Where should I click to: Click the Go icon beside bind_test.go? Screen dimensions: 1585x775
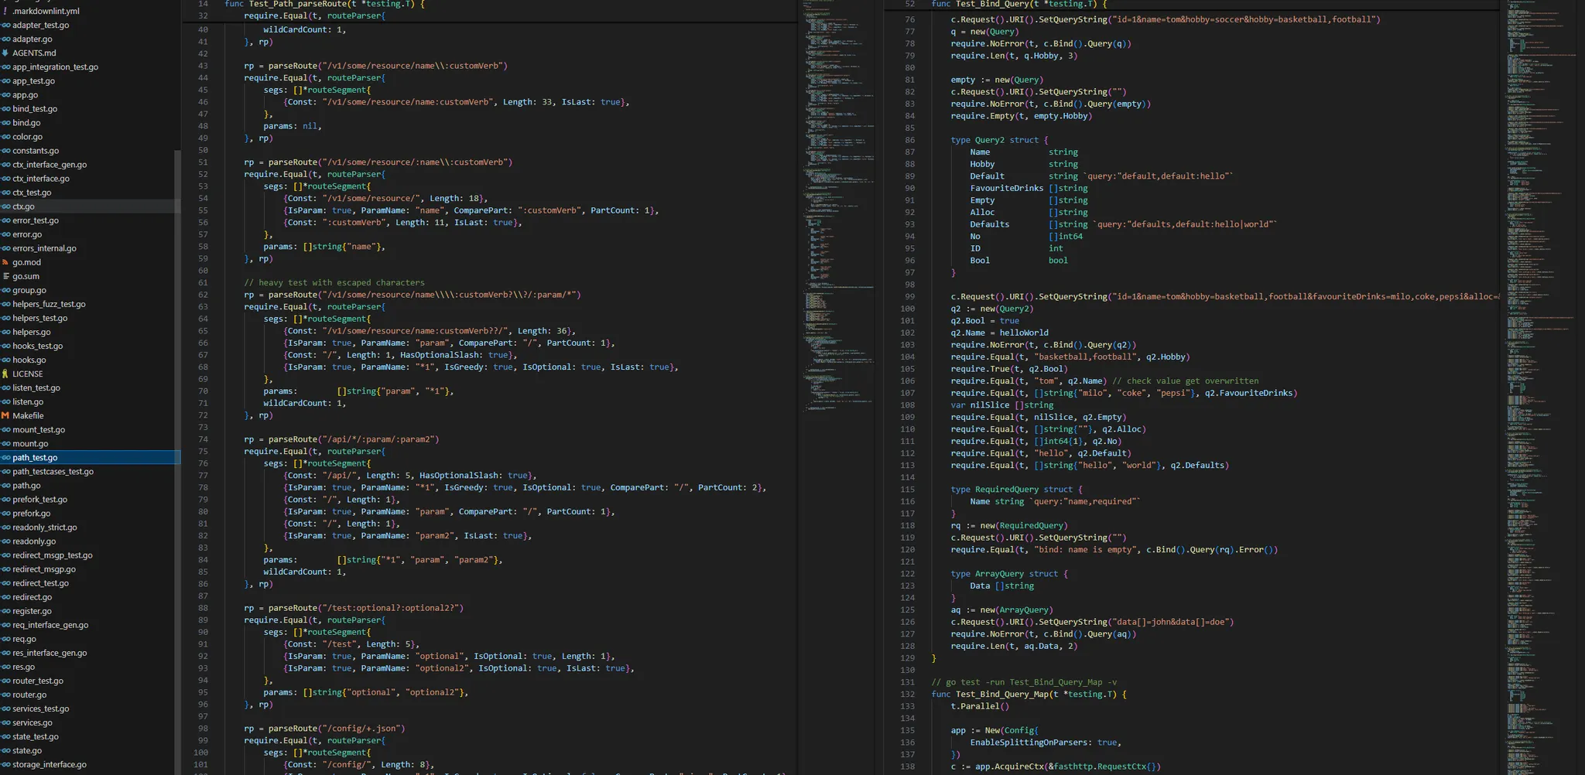[x=5, y=109]
